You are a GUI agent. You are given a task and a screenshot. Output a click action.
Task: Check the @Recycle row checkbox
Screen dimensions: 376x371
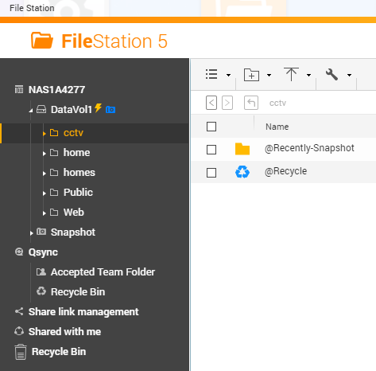[211, 173]
